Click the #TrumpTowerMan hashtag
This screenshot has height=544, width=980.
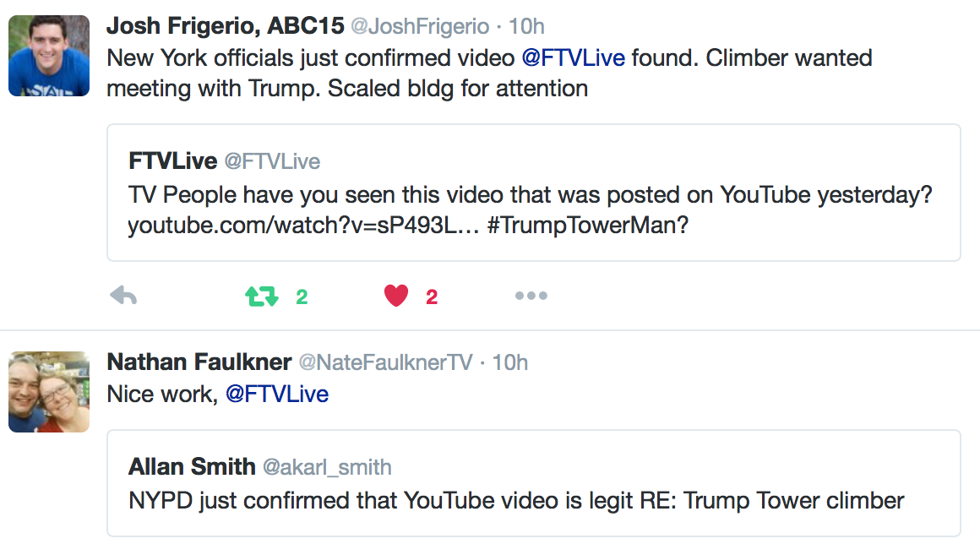tap(587, 225)
